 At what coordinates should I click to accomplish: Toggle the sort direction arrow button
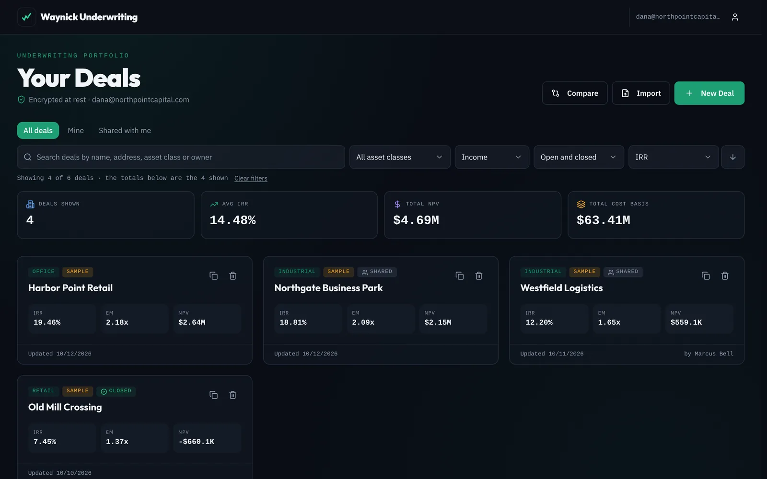point(732,157)
